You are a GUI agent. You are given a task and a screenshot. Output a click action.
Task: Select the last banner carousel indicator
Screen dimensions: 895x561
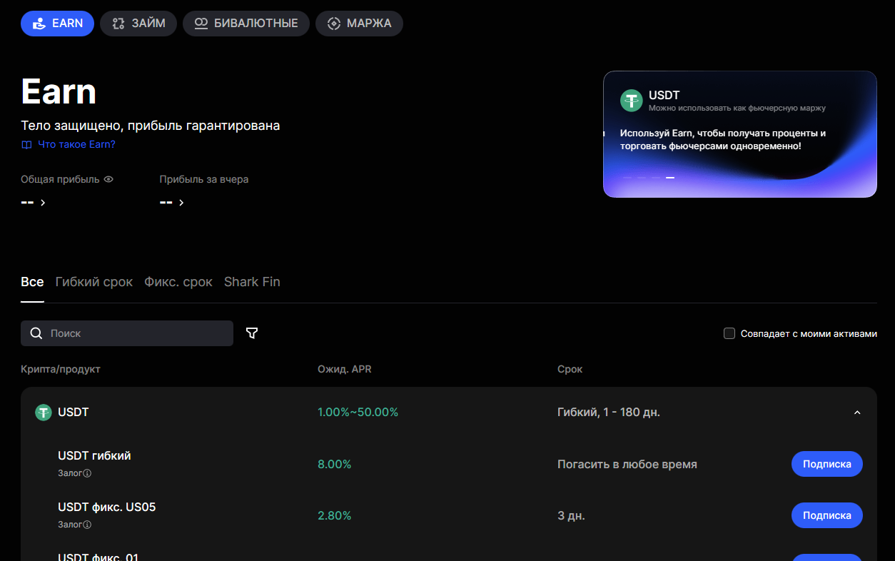[670, 178]
